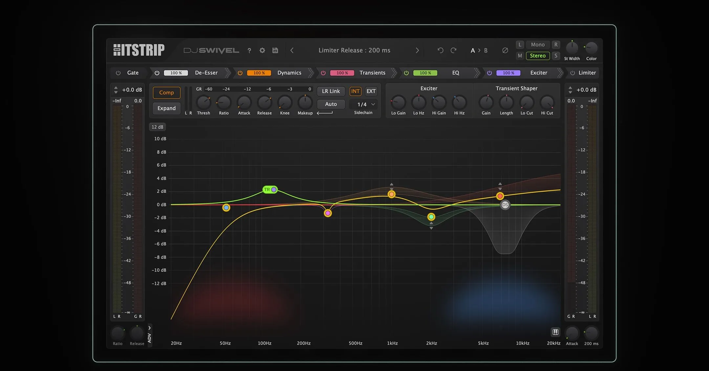Toggle EQ module power
Image resolution: width=709 pixels, height=371 pixels.
(x=406, y=73)
